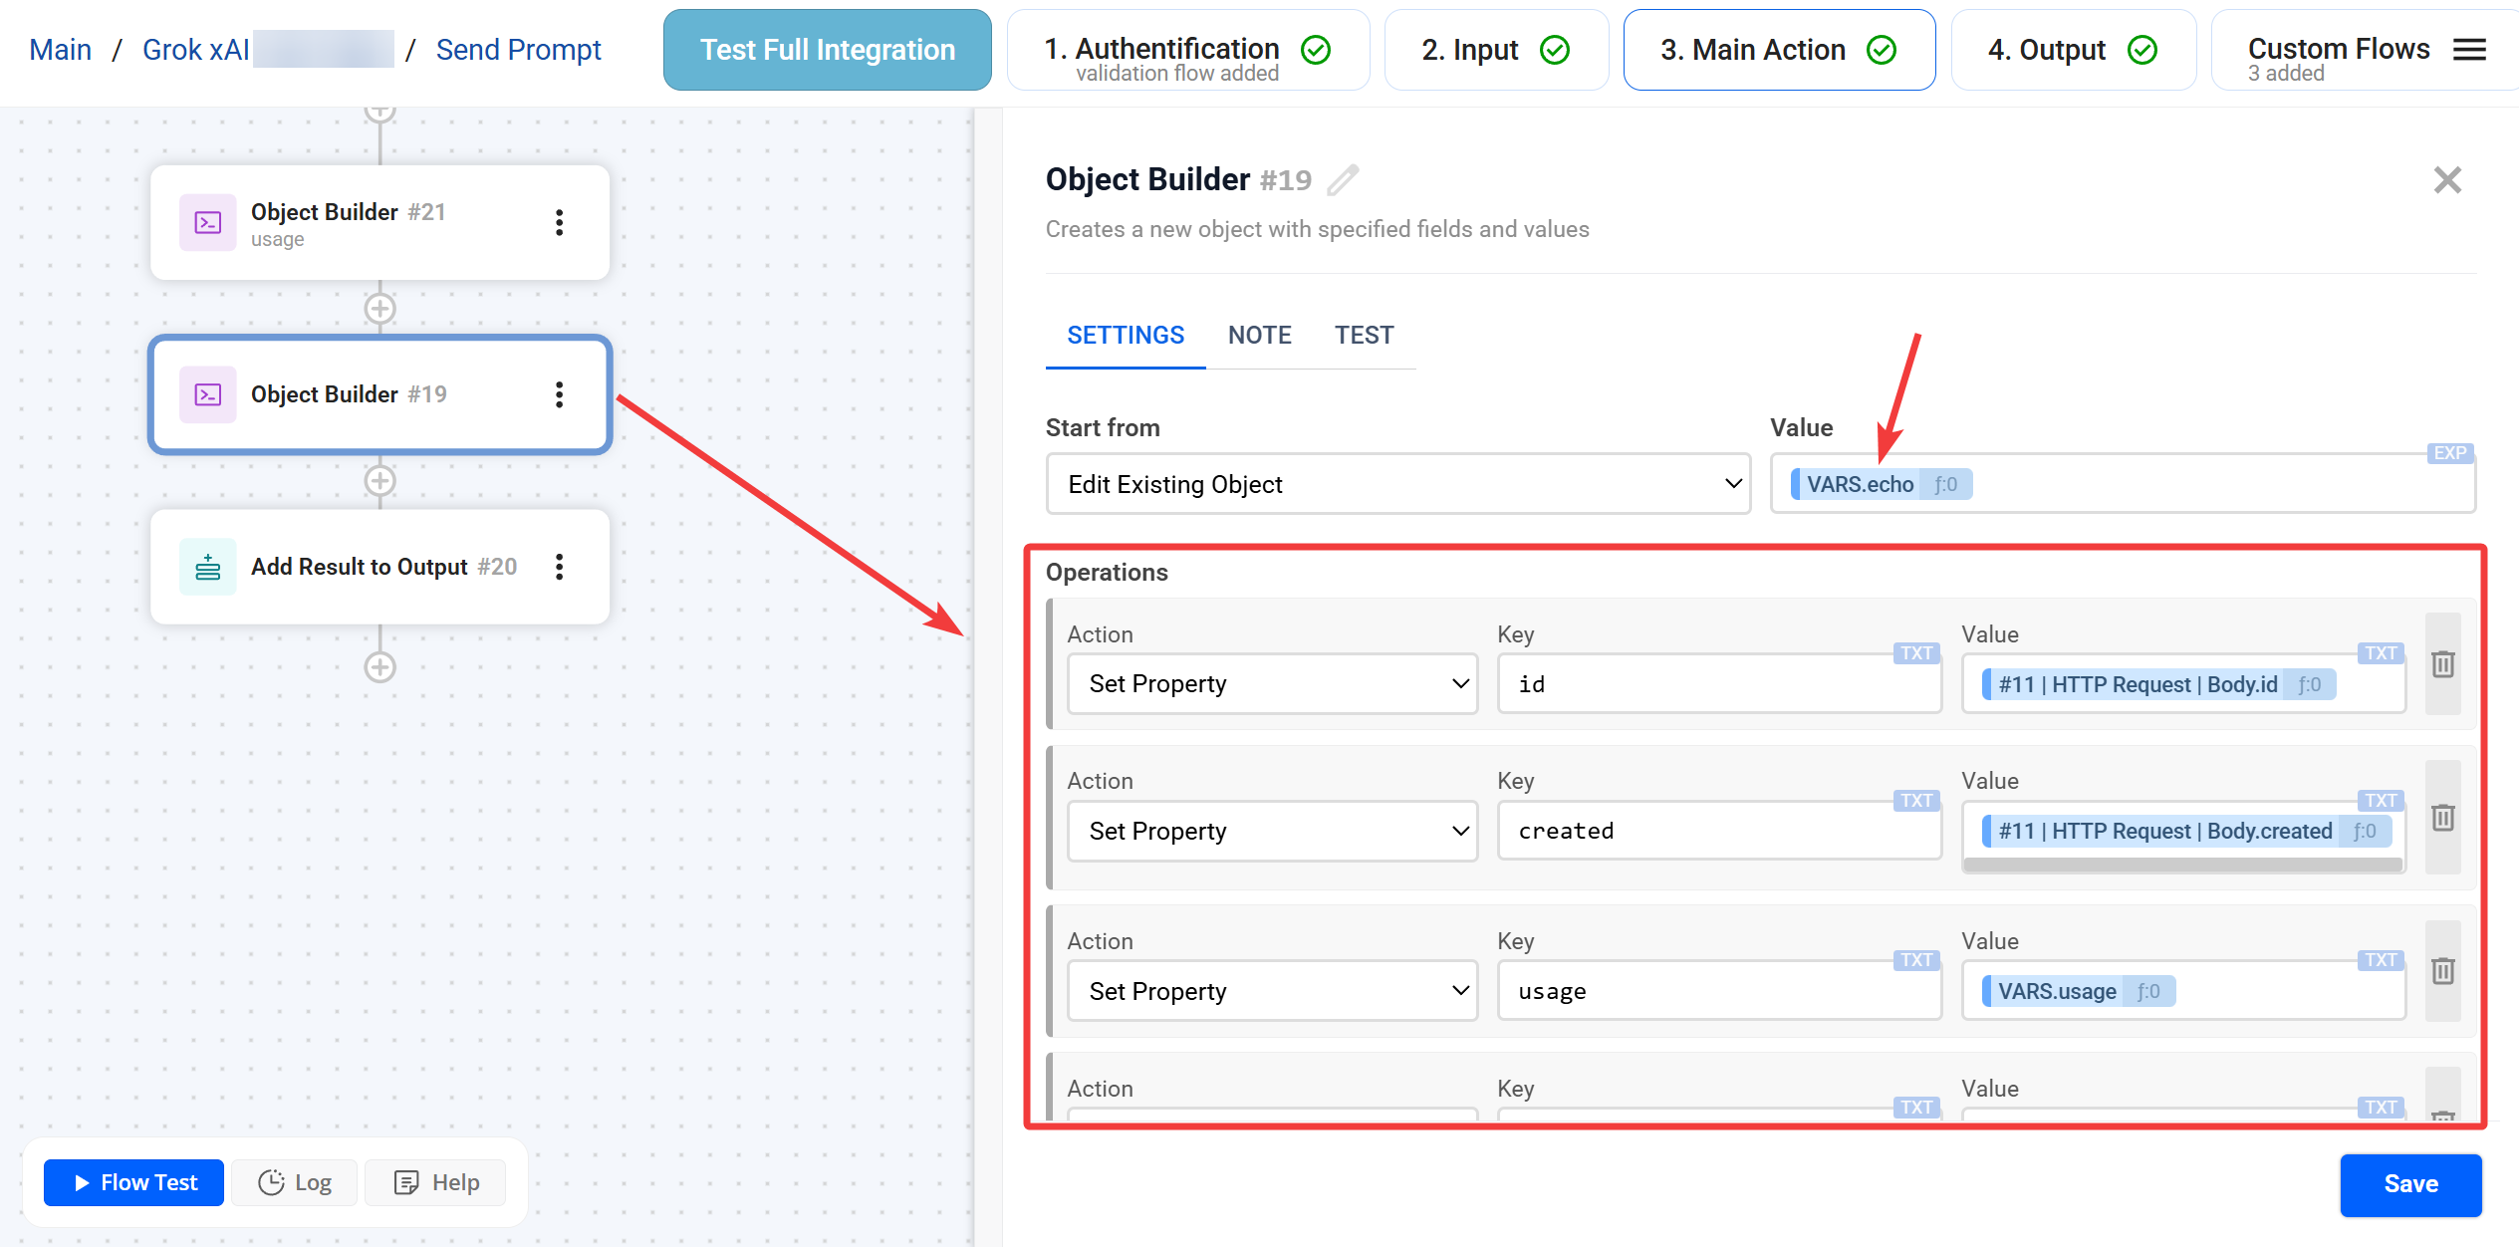Open Action dropdown for the 'id' row
The height and width of the screenshot is (1247, 2519).
tap(1272, 684)
